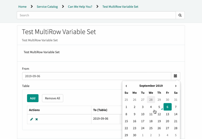Click the search magnifier icon button
Screen dimensions: 202x139
click(180, 15)
